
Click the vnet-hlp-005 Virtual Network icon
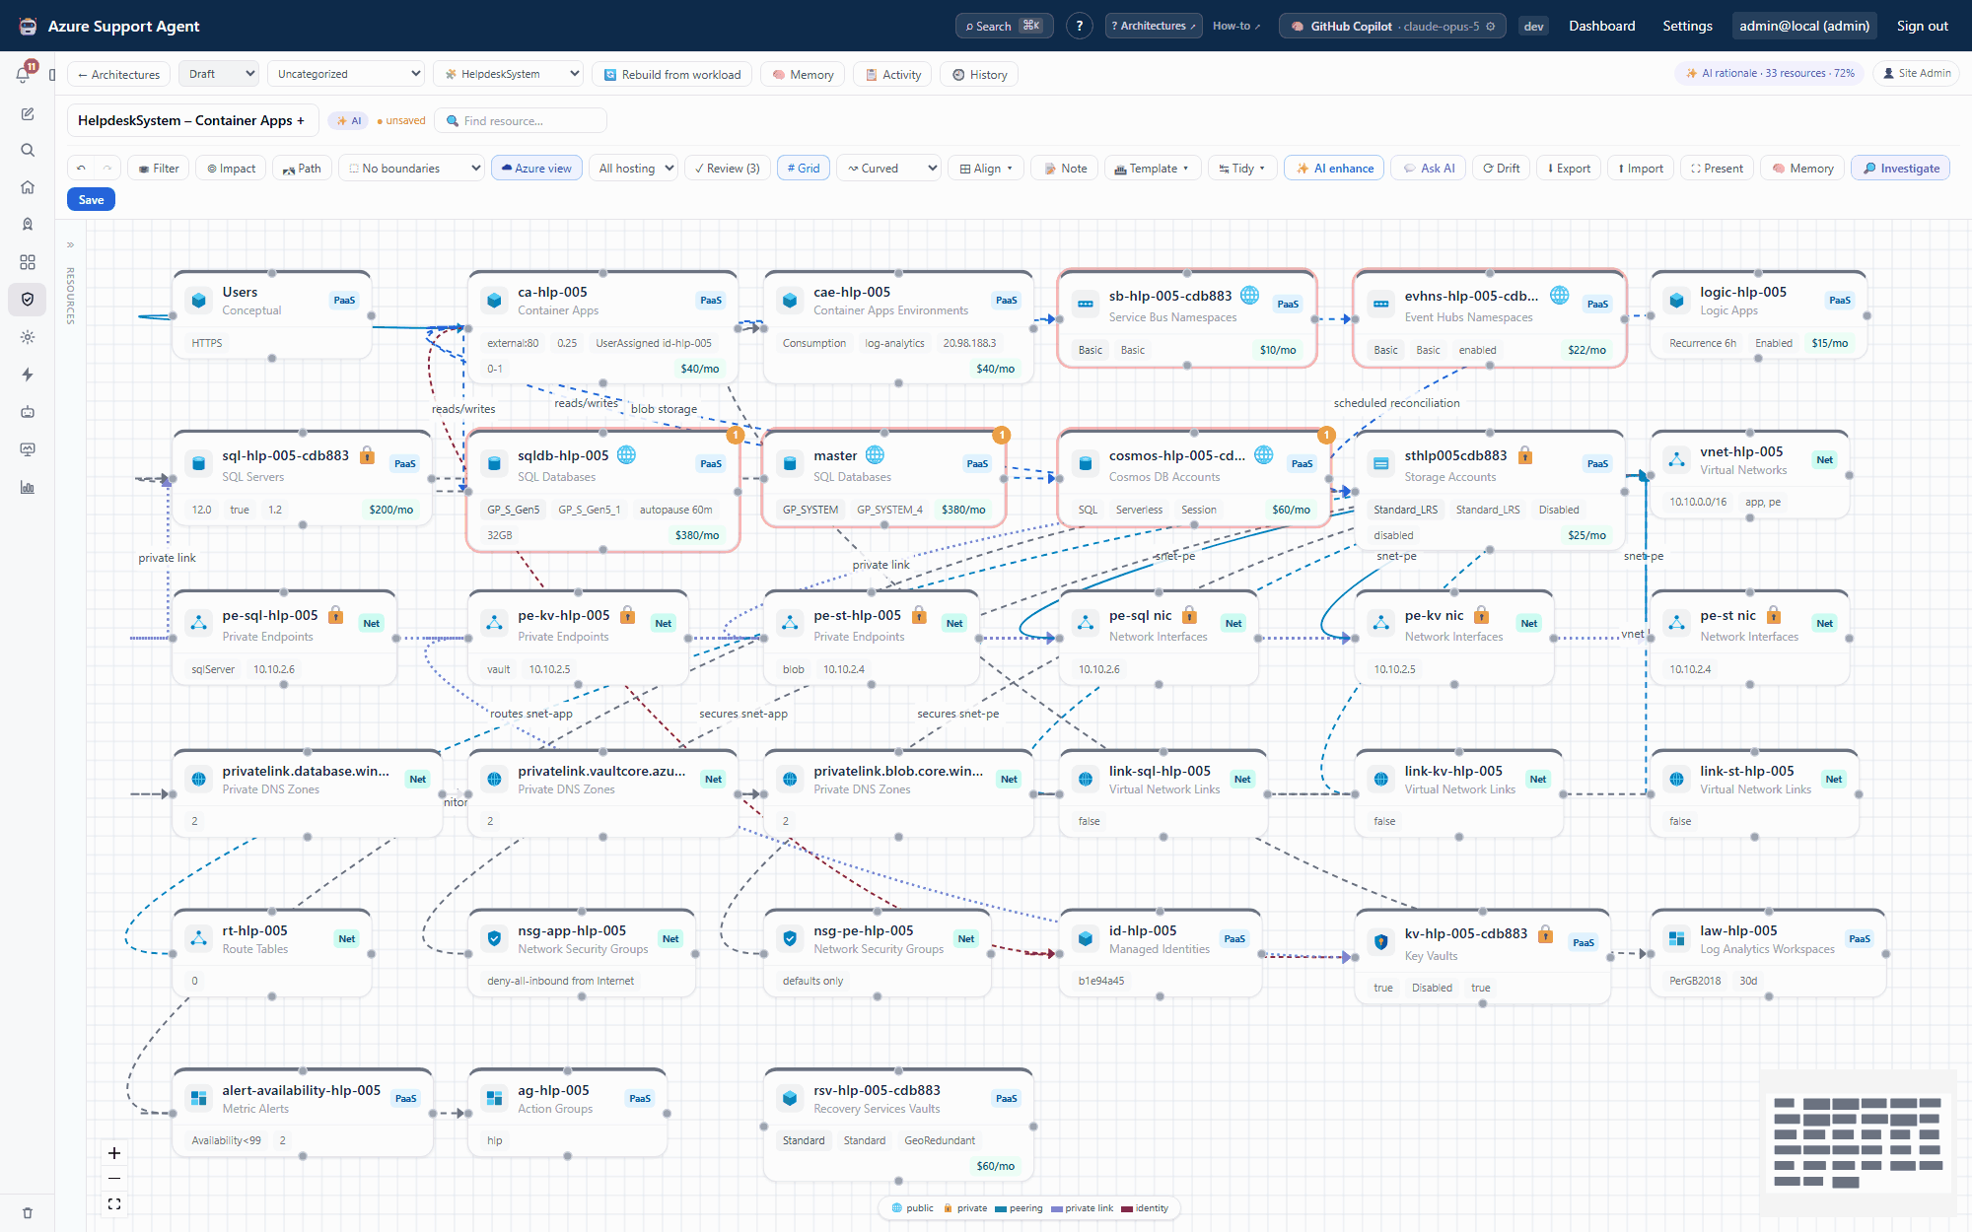[1677, 459]
